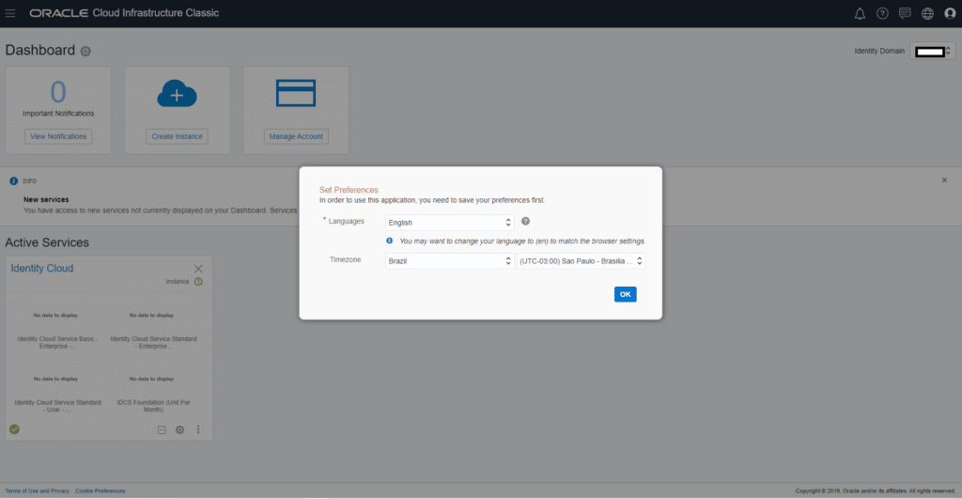
Task: Open the Identity Cloud service link
Action: click(x=42, y=269)
